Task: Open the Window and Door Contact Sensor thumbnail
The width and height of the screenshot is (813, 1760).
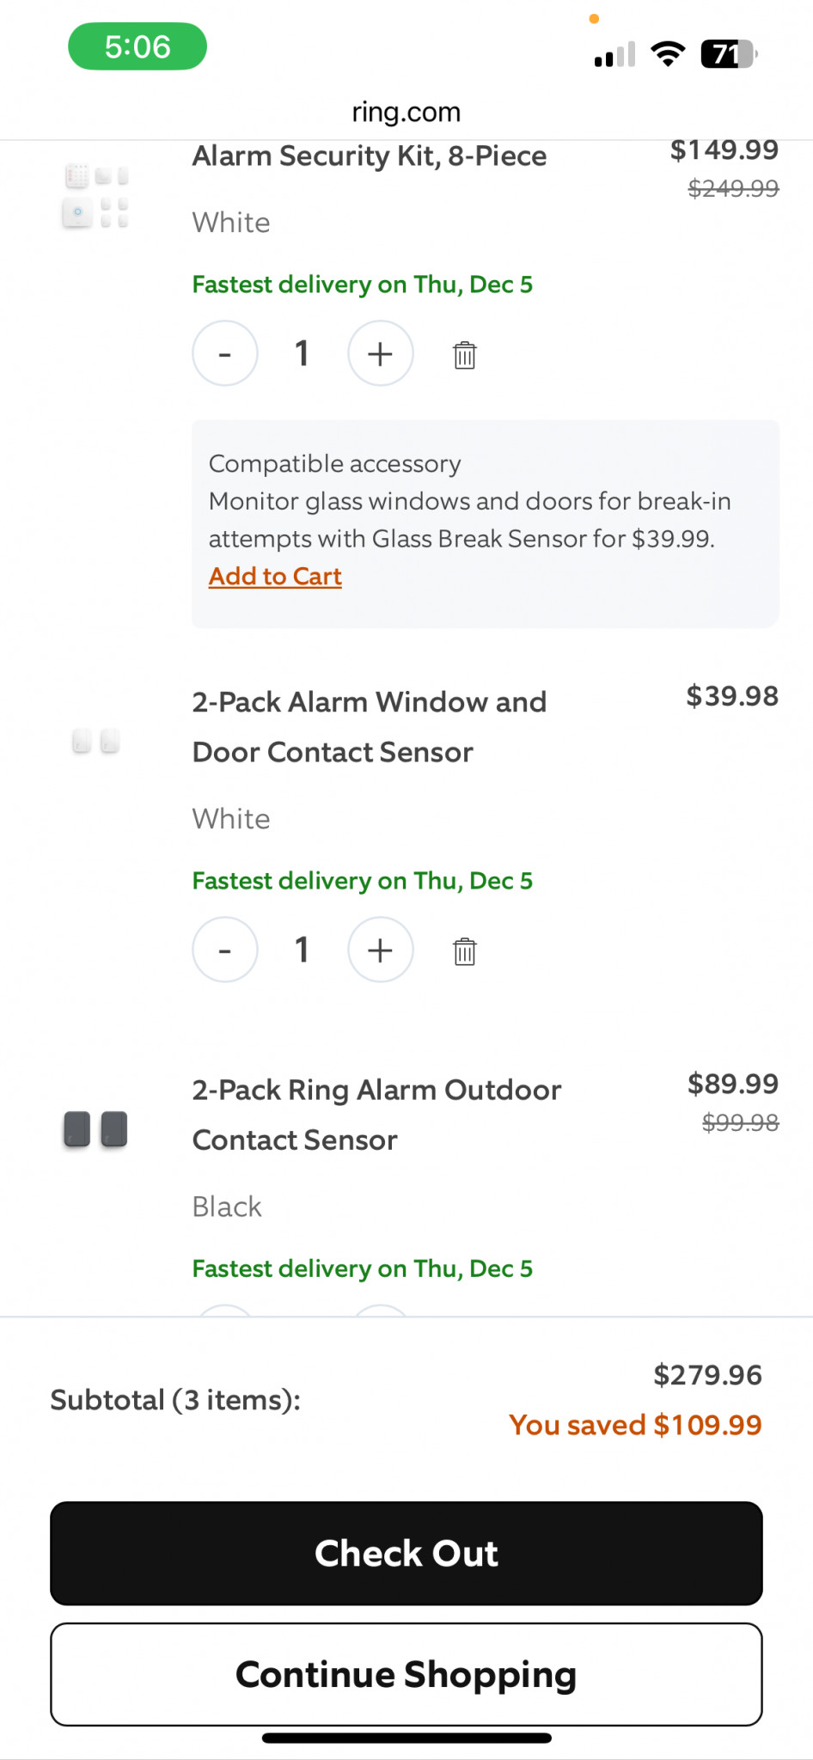Action: click(96, 741)
